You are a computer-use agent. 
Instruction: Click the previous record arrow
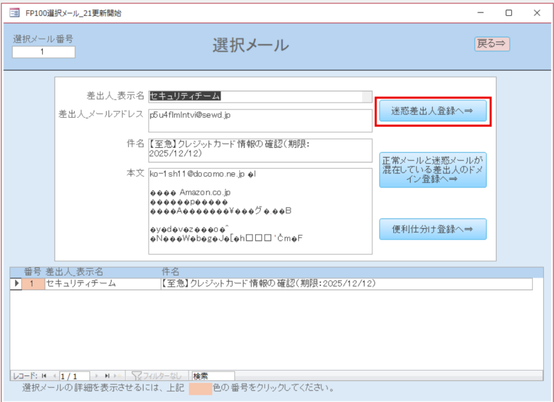tap(54, 375)
